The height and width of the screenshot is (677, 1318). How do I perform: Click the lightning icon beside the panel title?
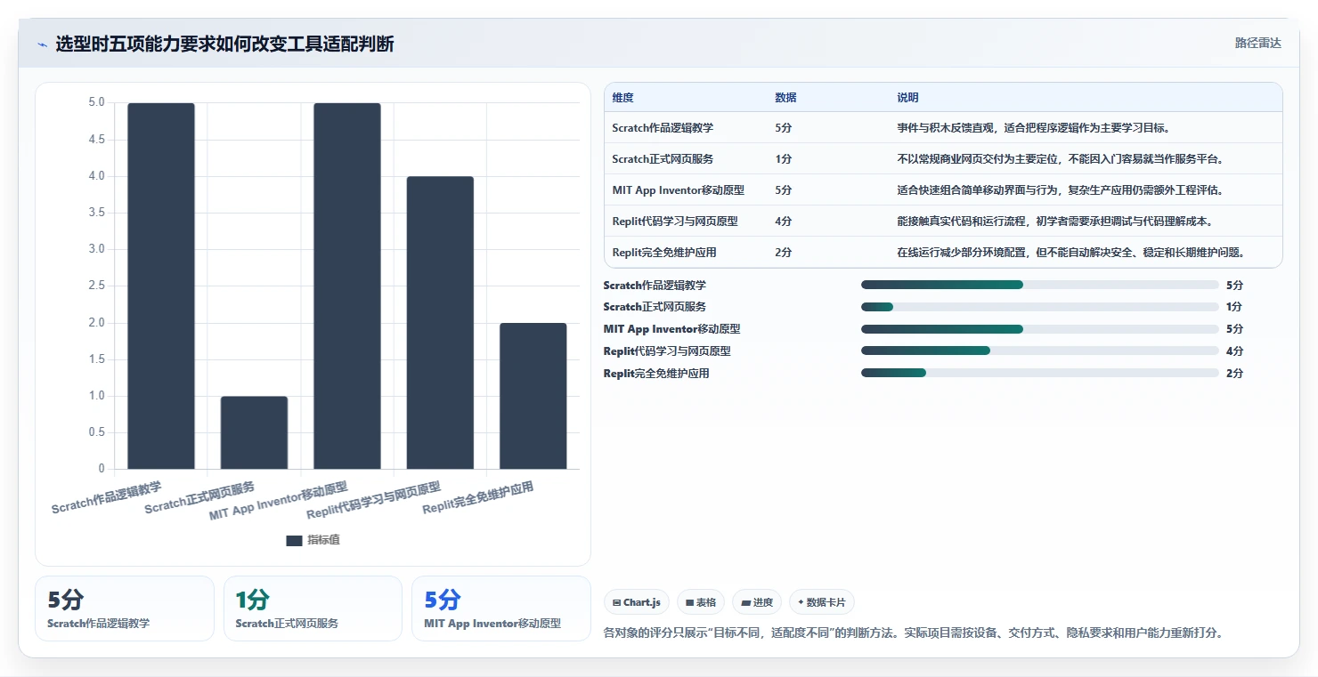[42, 44]
